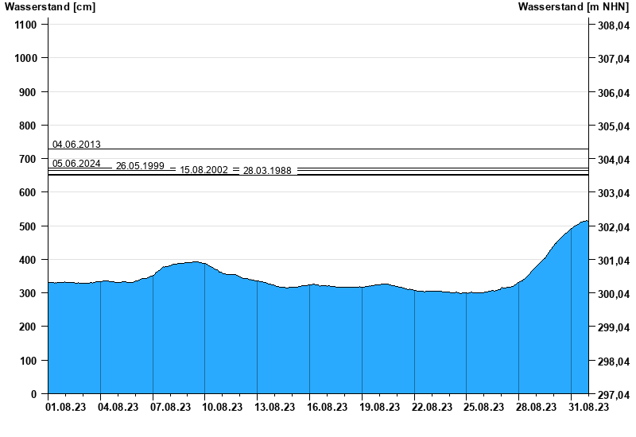Click the 'Wasserstand [cm]' axis title

point(50,7)
